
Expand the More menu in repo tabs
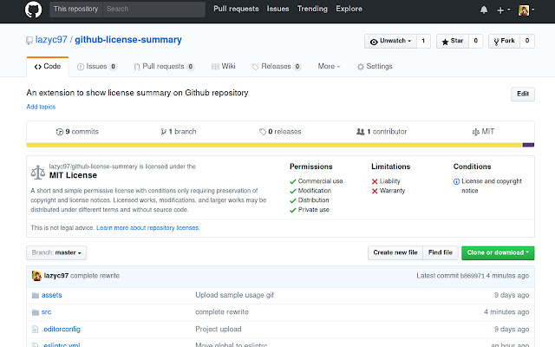pyautogui.click(x=329, y=66)
